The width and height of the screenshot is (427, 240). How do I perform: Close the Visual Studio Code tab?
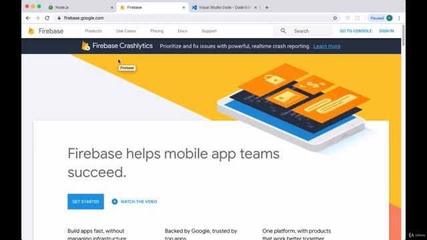(256, 7)
